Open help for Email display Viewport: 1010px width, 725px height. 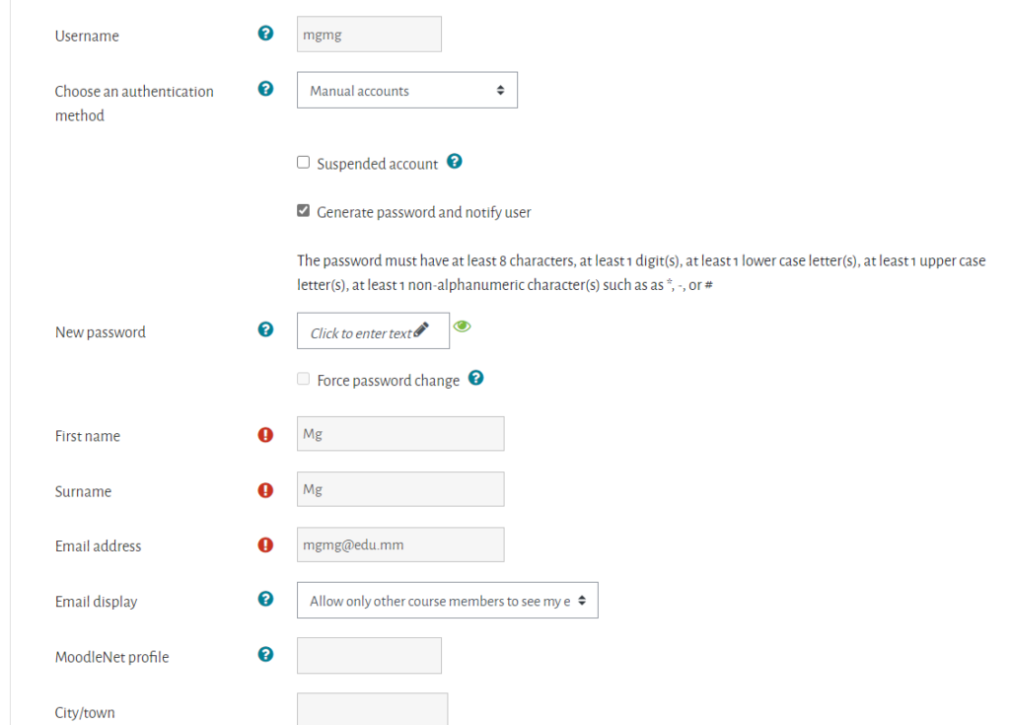(265, 599)
